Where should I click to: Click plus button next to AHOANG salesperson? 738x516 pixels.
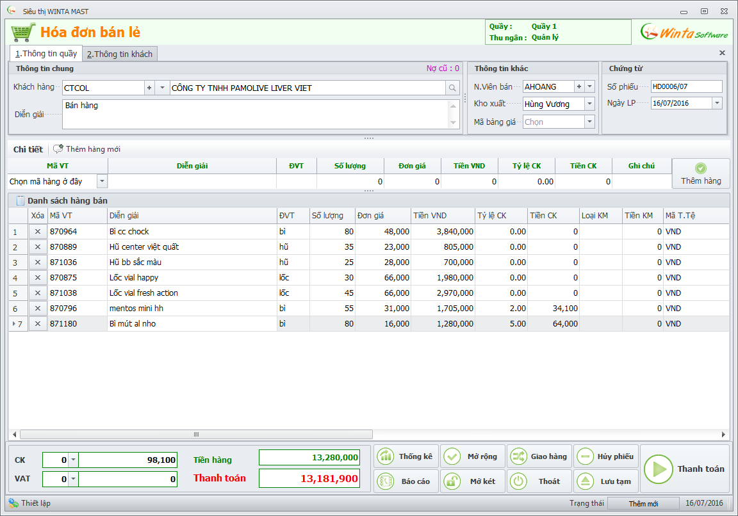[x=579, y=86]
